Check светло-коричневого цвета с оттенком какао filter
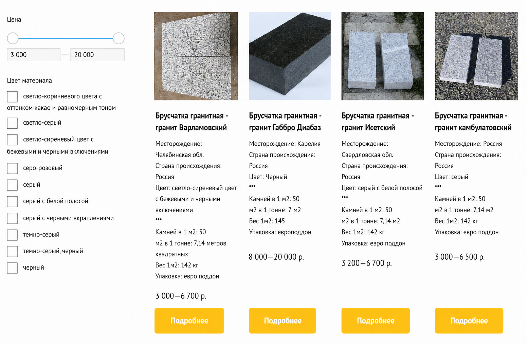The width and height of the screenshot is (527, 344). click(x=12, y=96)
